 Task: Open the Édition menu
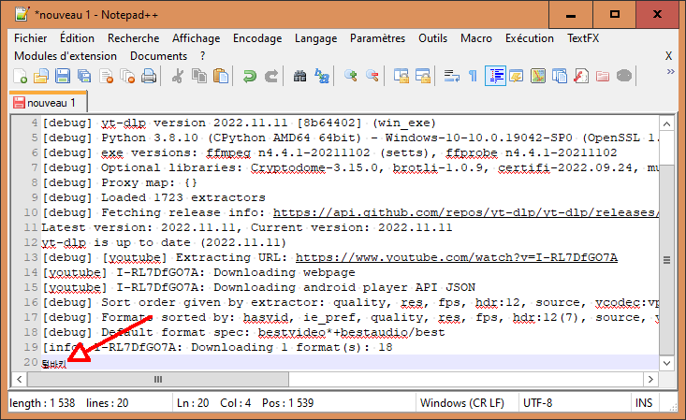(x=77, y=38)
